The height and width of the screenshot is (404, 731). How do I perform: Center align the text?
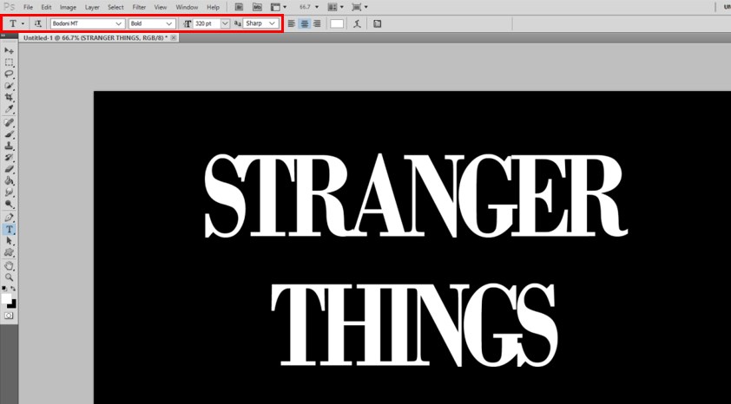[x=305, y=23]
